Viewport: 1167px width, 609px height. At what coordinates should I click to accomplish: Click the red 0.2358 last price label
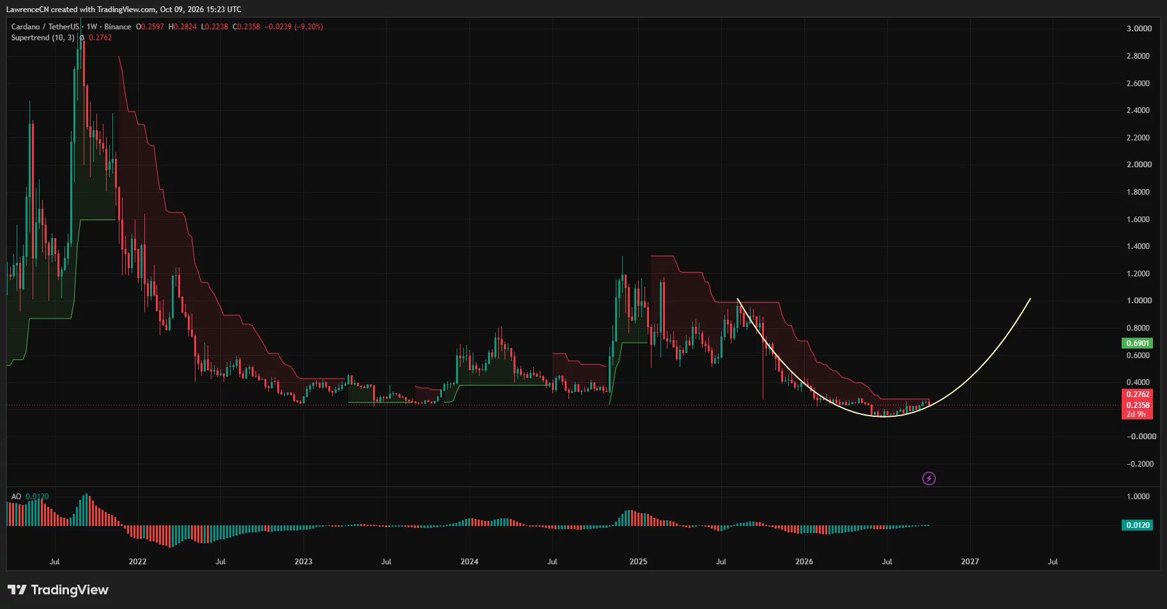1137,405
